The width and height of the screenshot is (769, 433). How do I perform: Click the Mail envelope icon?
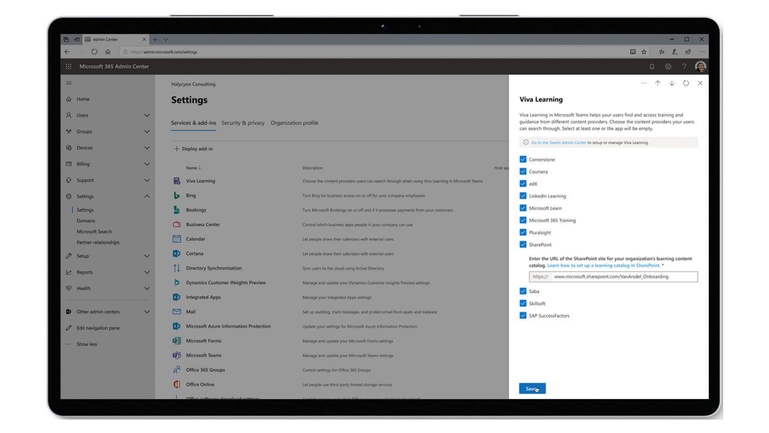177,312
